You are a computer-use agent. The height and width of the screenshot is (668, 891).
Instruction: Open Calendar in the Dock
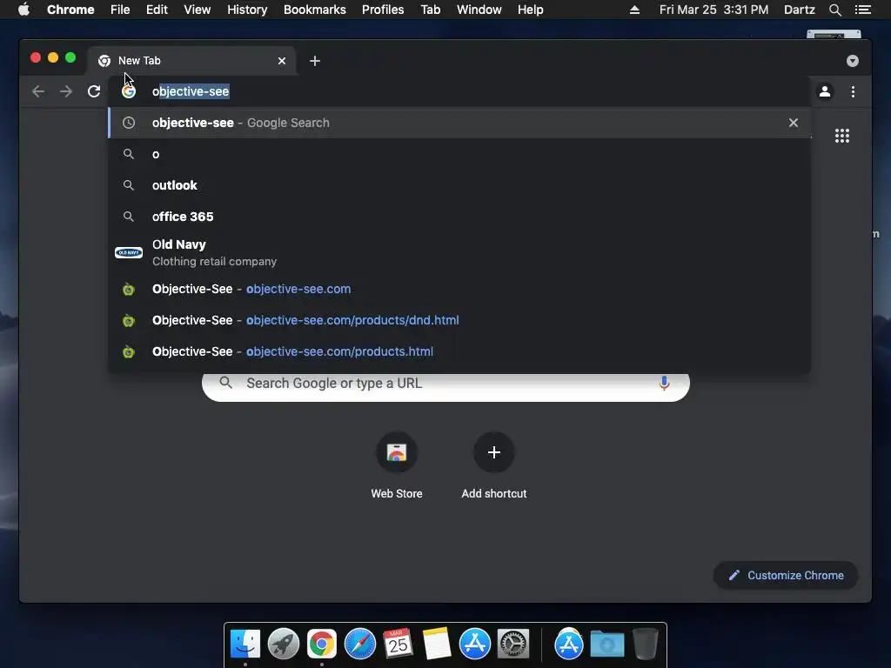398,644
